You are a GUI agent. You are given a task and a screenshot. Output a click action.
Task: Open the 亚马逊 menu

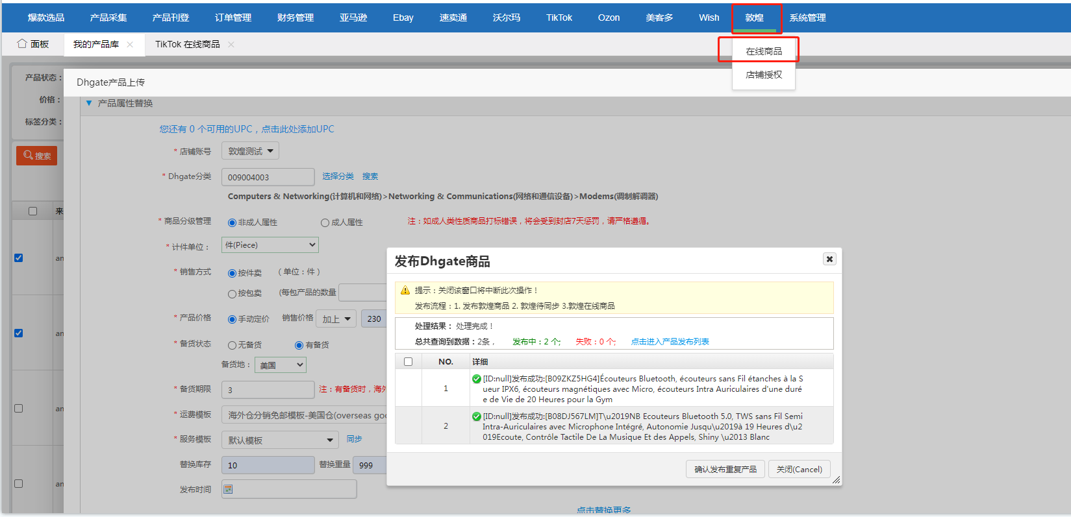[x=353, y=18]
